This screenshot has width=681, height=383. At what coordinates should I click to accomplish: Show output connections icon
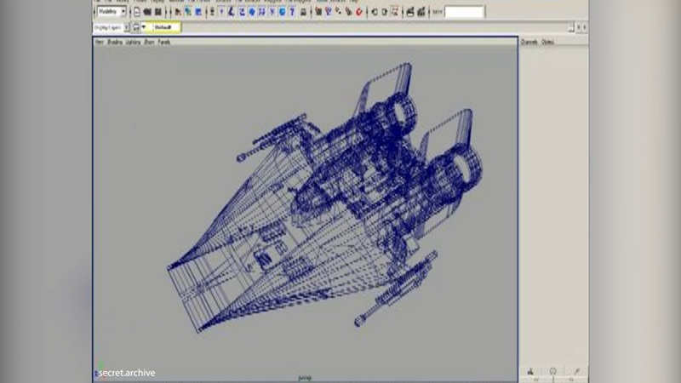click(x=385, y=12)
